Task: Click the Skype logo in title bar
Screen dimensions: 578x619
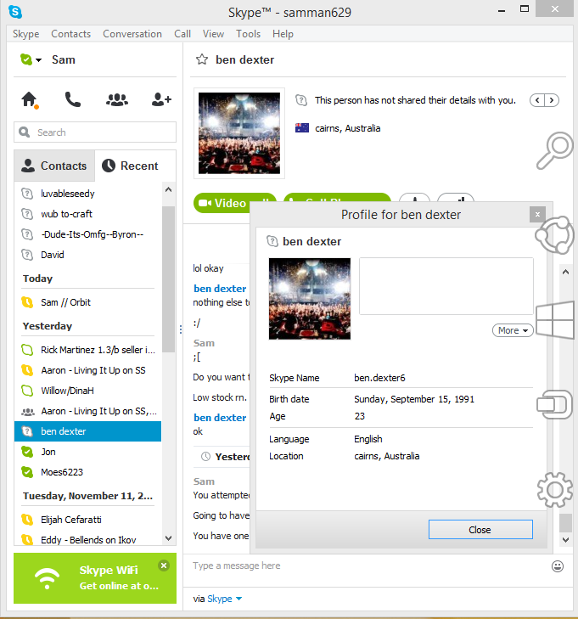Action: pyautogui.click(x=15, y=12)
